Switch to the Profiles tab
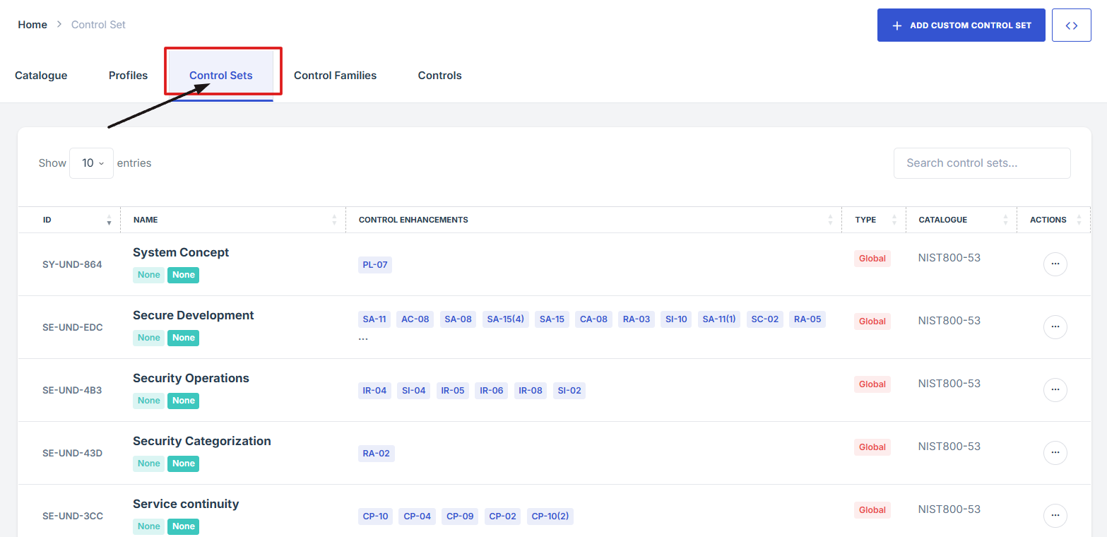The height and width of the screenshot is (537, 1107). [x=128, y=76]
